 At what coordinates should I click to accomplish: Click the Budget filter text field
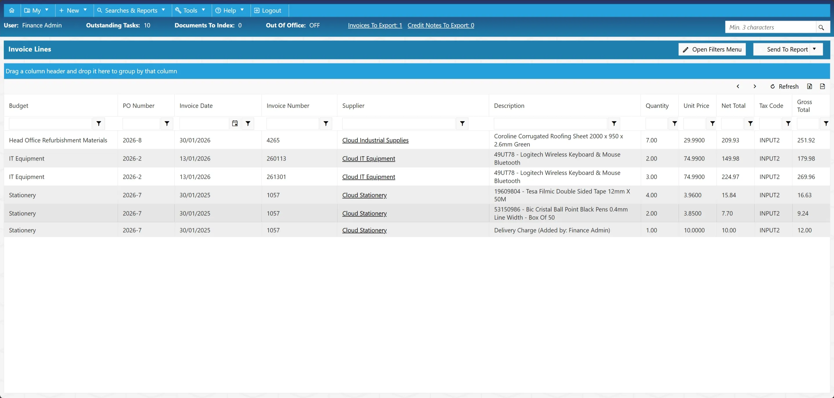(x=50, y=123)
